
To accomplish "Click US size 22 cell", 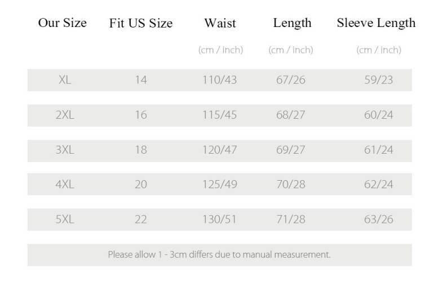I will (x=141, y=219).
